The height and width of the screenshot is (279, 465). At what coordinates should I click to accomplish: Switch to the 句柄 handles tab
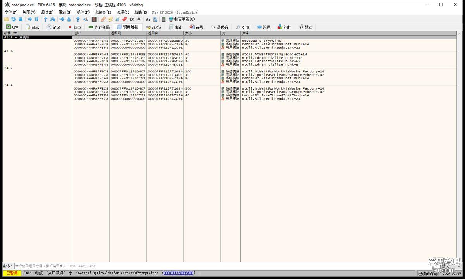pyautogui.click(x=284, y=27)
